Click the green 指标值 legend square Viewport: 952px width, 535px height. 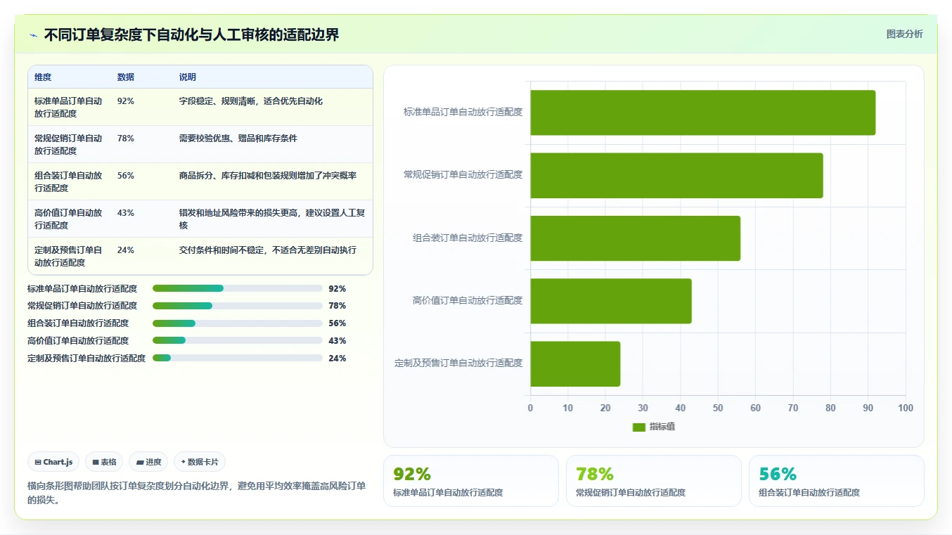click(x=638, y=427)
